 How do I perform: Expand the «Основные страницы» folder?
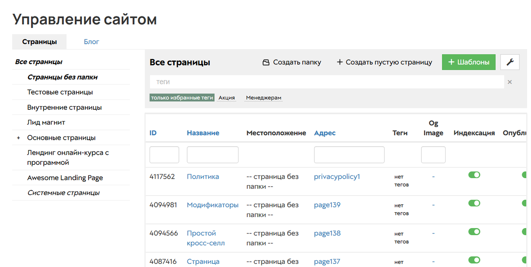[18, 137]
